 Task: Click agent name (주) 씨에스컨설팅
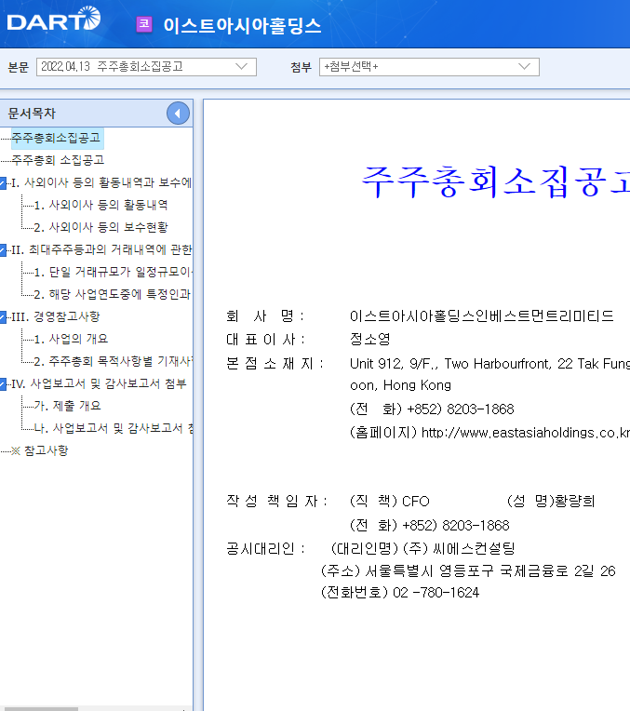[459, 548]
